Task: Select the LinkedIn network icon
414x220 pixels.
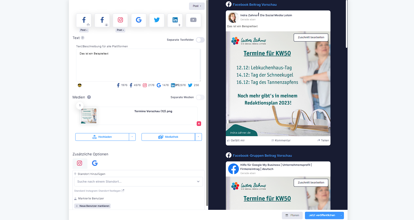Action: [x=175, y=20]
